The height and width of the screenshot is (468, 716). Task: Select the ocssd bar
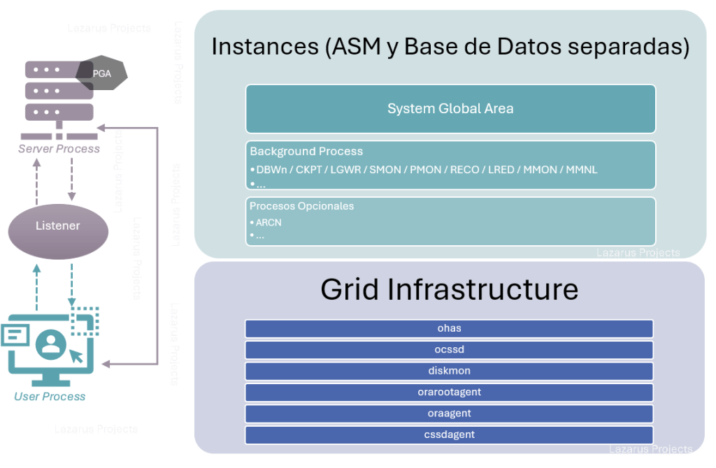pyautogui.click(x=449, y=350)
